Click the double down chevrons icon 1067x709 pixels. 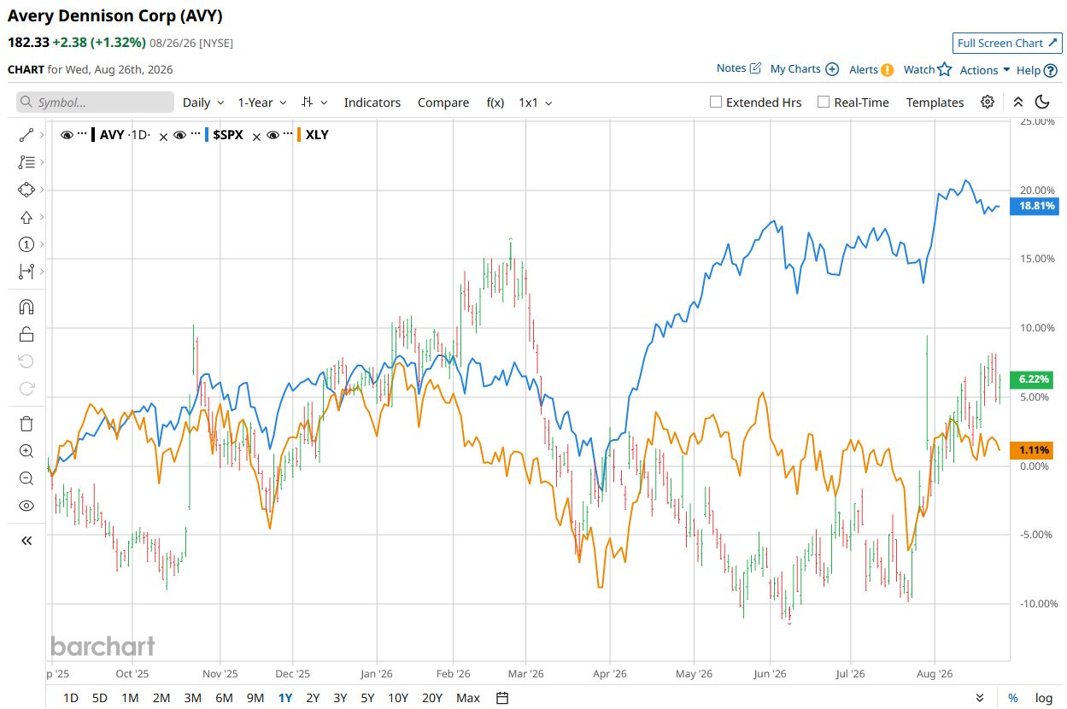980,698
